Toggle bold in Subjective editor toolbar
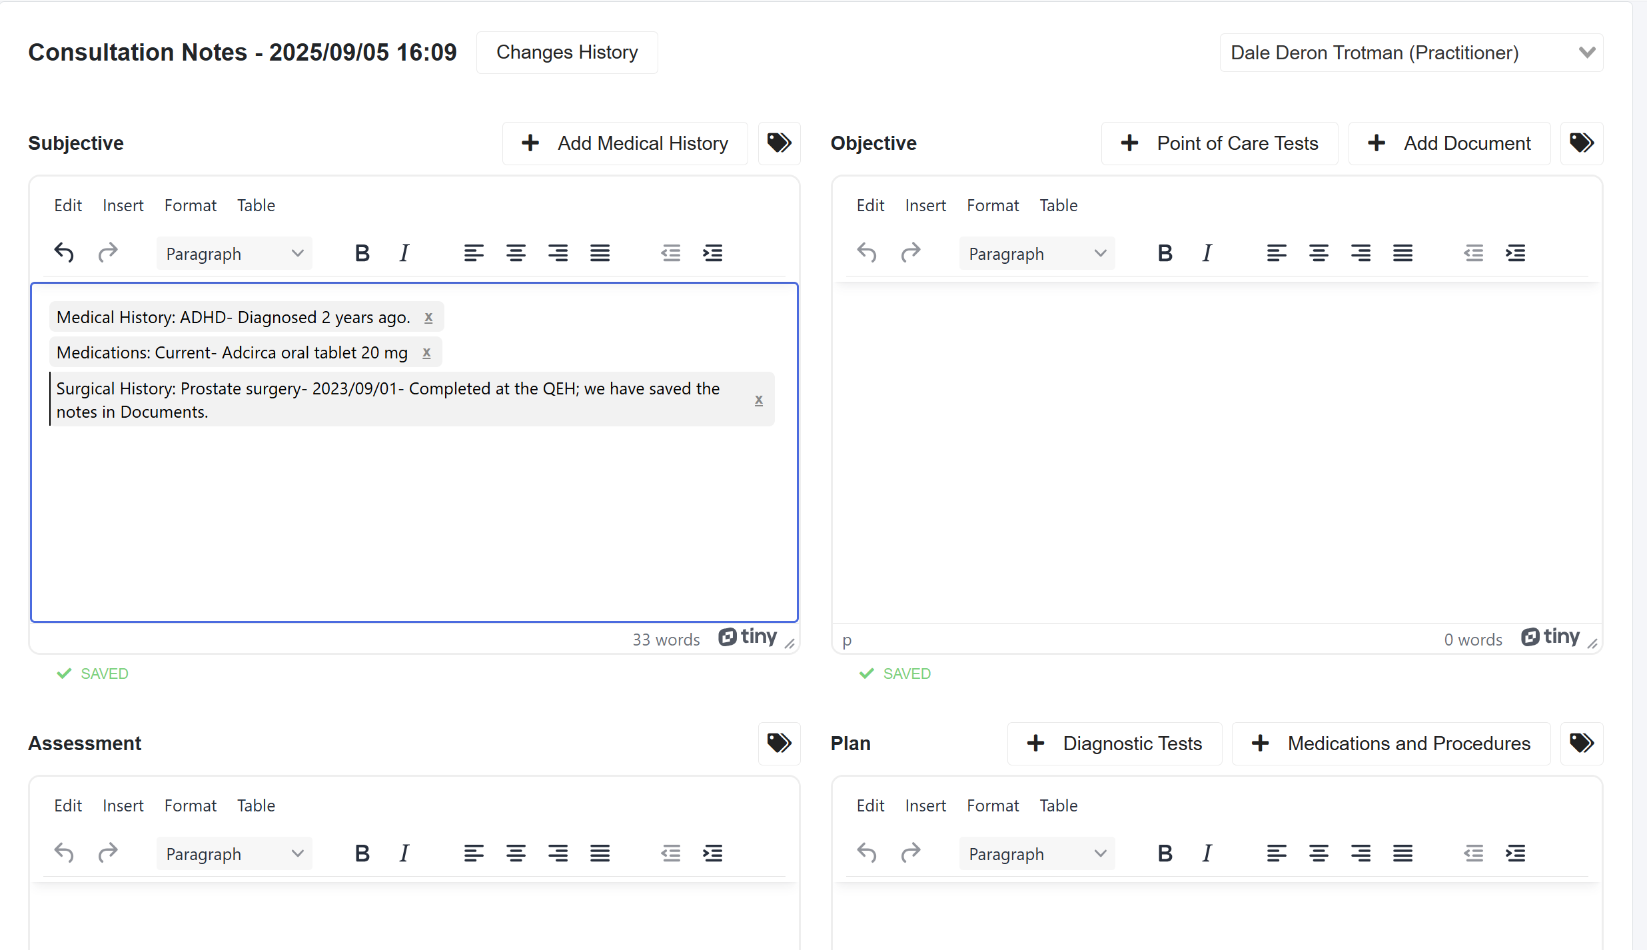The width and height of the screenshot is (1647, 950). [x=362, y=253]
